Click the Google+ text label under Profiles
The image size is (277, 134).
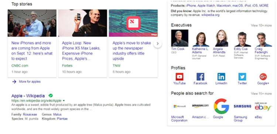pyautogui.click(x=263, y=83)
